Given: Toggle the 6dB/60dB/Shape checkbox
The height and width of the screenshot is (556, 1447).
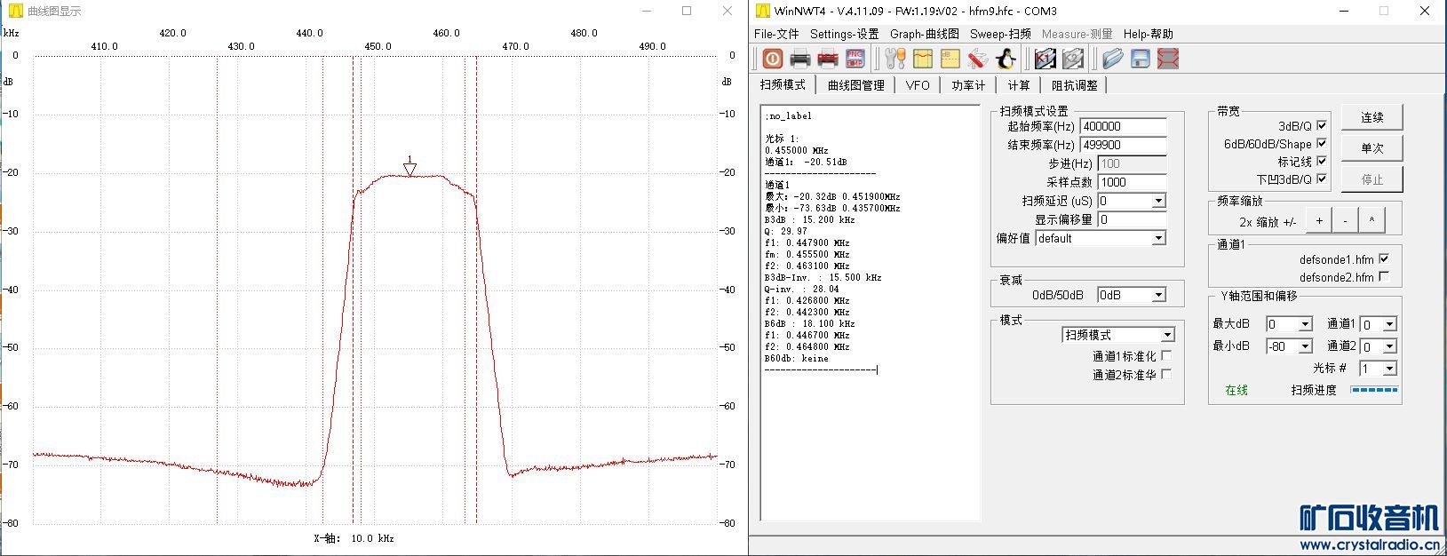Looking at the screenshot, I should [x=1322, y=144].
